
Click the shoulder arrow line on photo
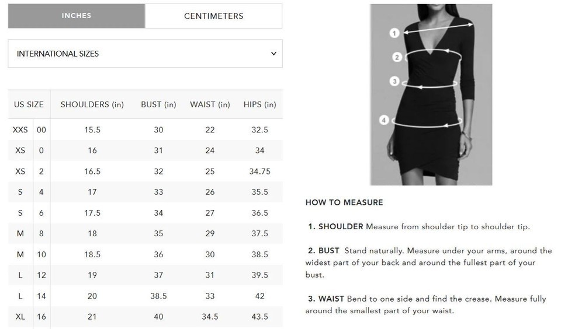click(x=439, y=29)
